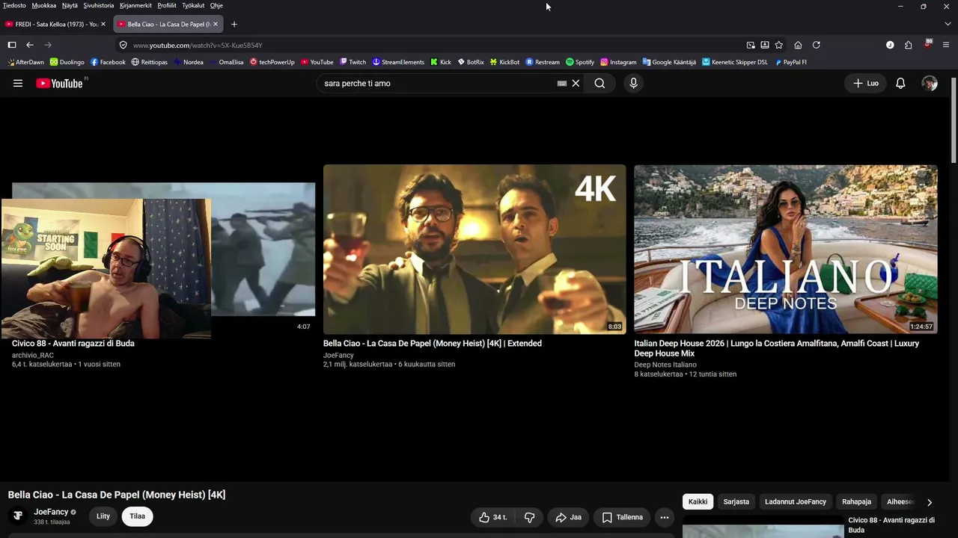Go to the YouTube home logo
The image size is (958, 538).
59,84
